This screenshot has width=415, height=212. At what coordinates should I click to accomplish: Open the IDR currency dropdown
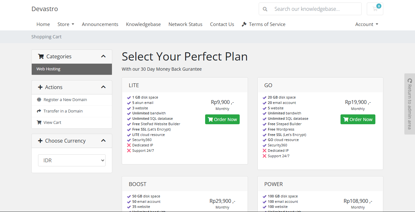72,160
